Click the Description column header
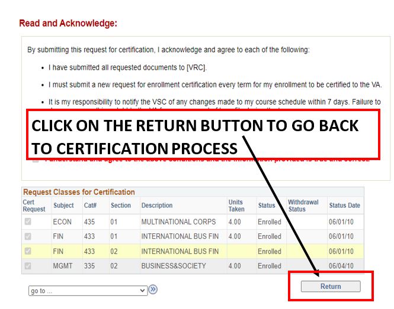394x309 pixels. click(x=157, y=206)
